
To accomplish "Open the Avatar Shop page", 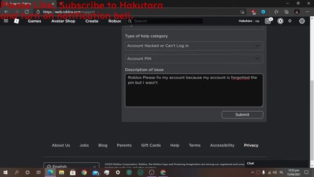I will click(x=63, y=21).
